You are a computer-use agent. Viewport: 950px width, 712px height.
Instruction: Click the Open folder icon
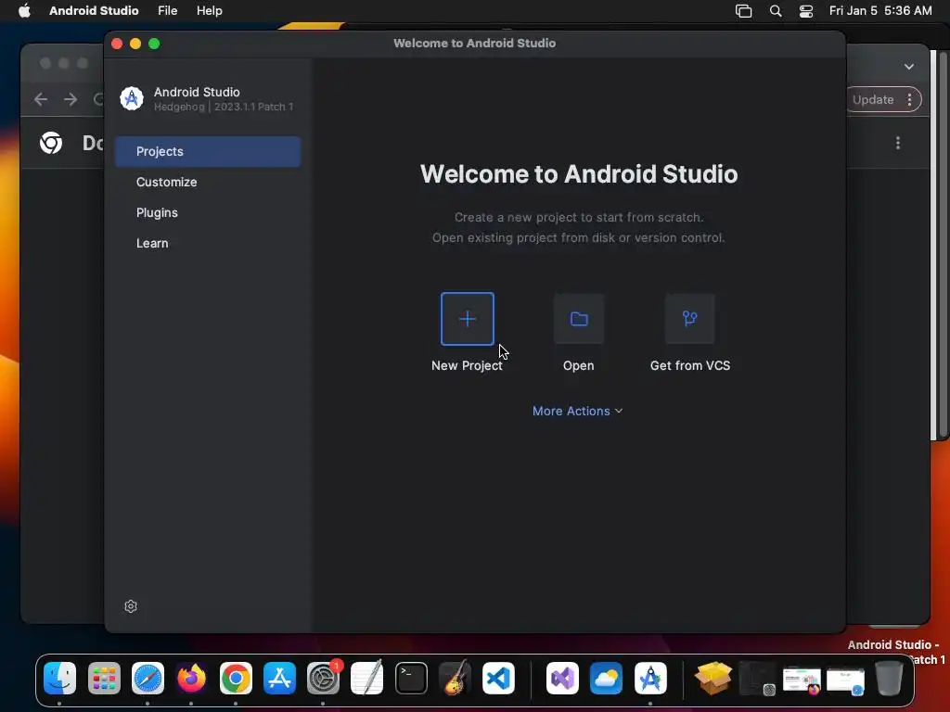point(579,319)
